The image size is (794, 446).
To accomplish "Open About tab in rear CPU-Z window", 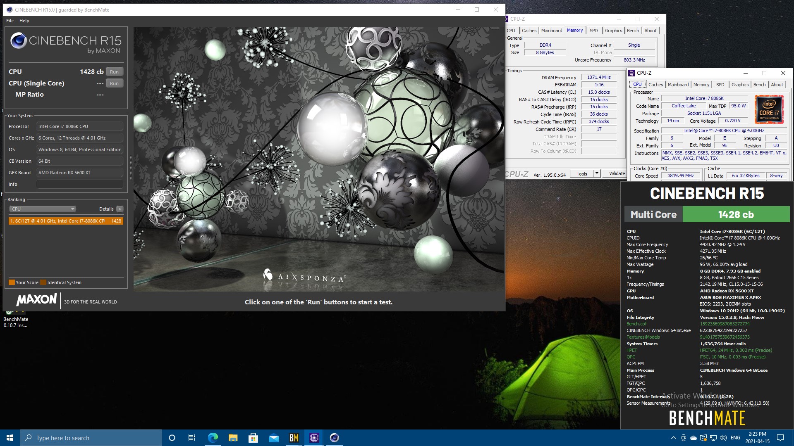I will tap(651, 31).
